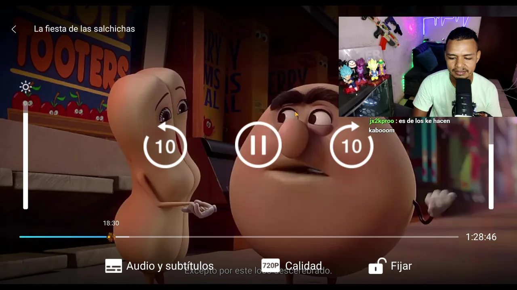Pause the video playback

coord(258,145)
